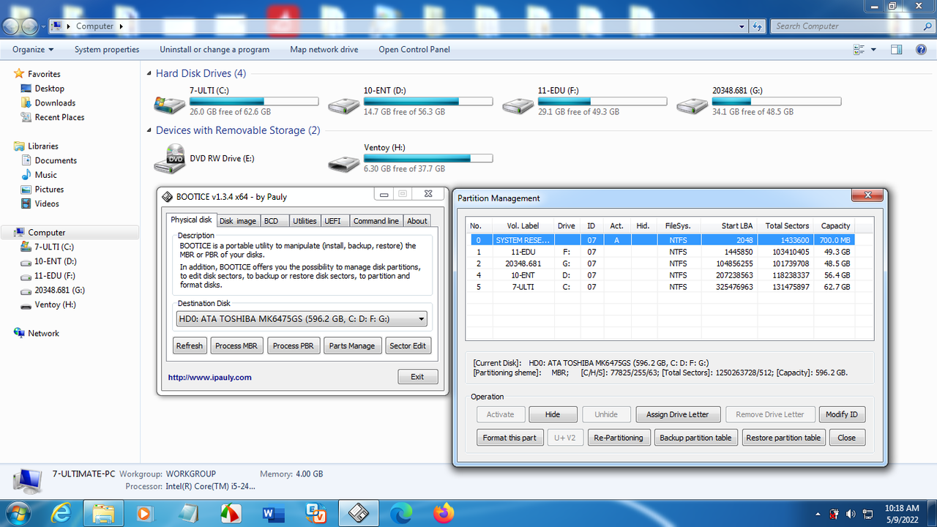This screenshot has width=937, height=527.
Task: Select the 7-ULTI partition row
Action: 662,287
